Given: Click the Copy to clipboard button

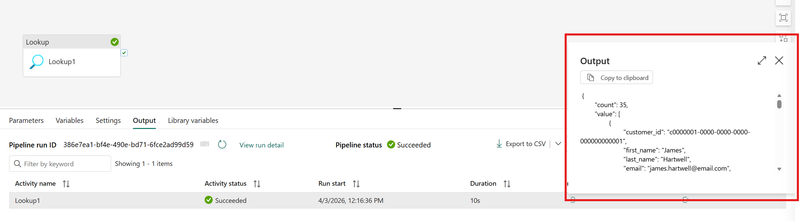Looking at the screenshot, I should coord(617,78).
